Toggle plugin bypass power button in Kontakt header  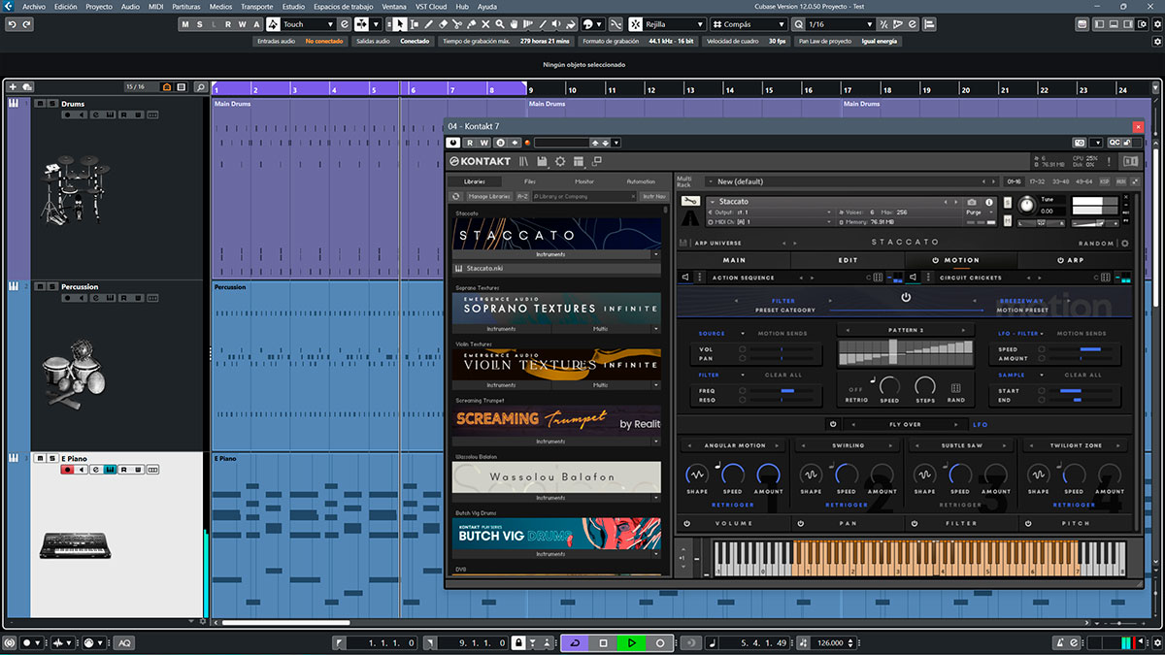click(x=453, y=143)
